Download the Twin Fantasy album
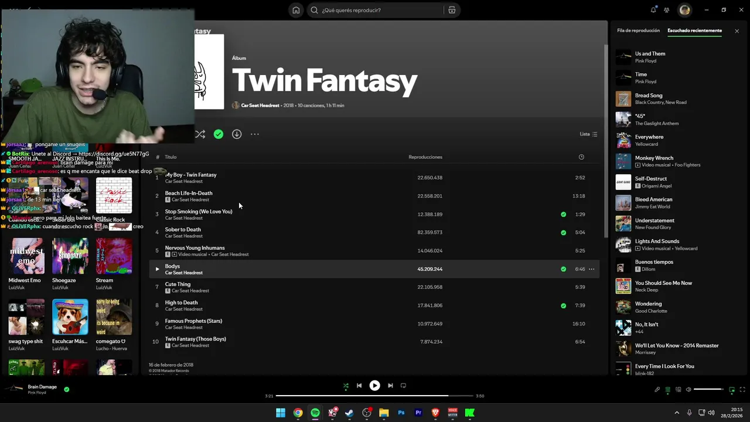Viewport: 750px width, 422px height. coord(237,134)
